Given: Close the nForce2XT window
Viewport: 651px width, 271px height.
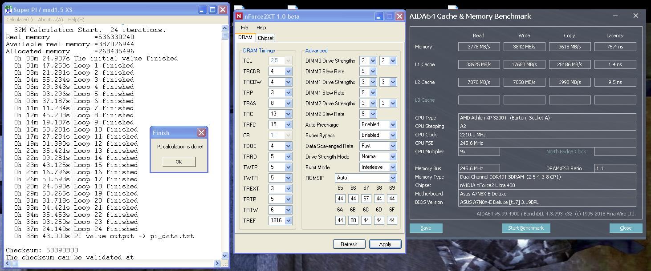Looking at the screenshot, I should point(399,16).
